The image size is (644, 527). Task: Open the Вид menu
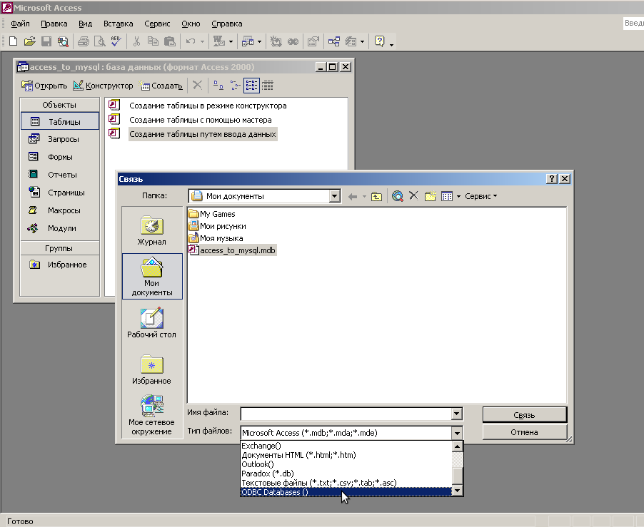pyautogui.click(x=85, y=24)
